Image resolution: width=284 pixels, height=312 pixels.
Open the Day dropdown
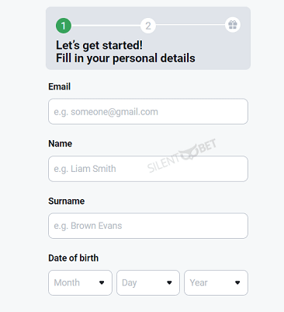pos(148,282)
